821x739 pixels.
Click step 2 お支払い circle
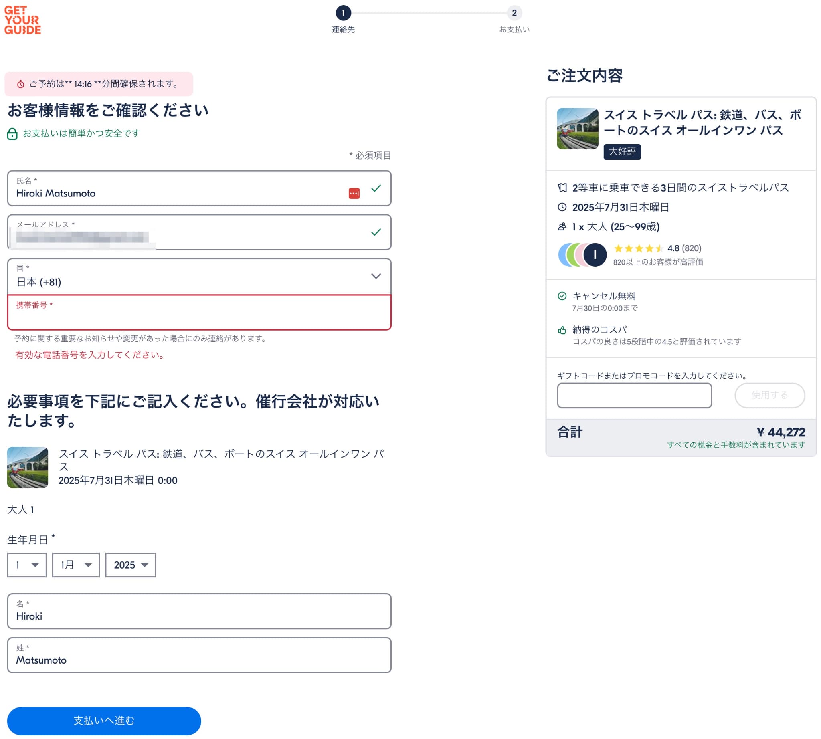pos(514,13)
